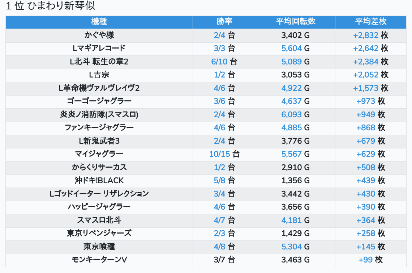Click the +2,384 difference for L北斗 転生の章2
Screen dimensions: 412x273
point(365,62)
